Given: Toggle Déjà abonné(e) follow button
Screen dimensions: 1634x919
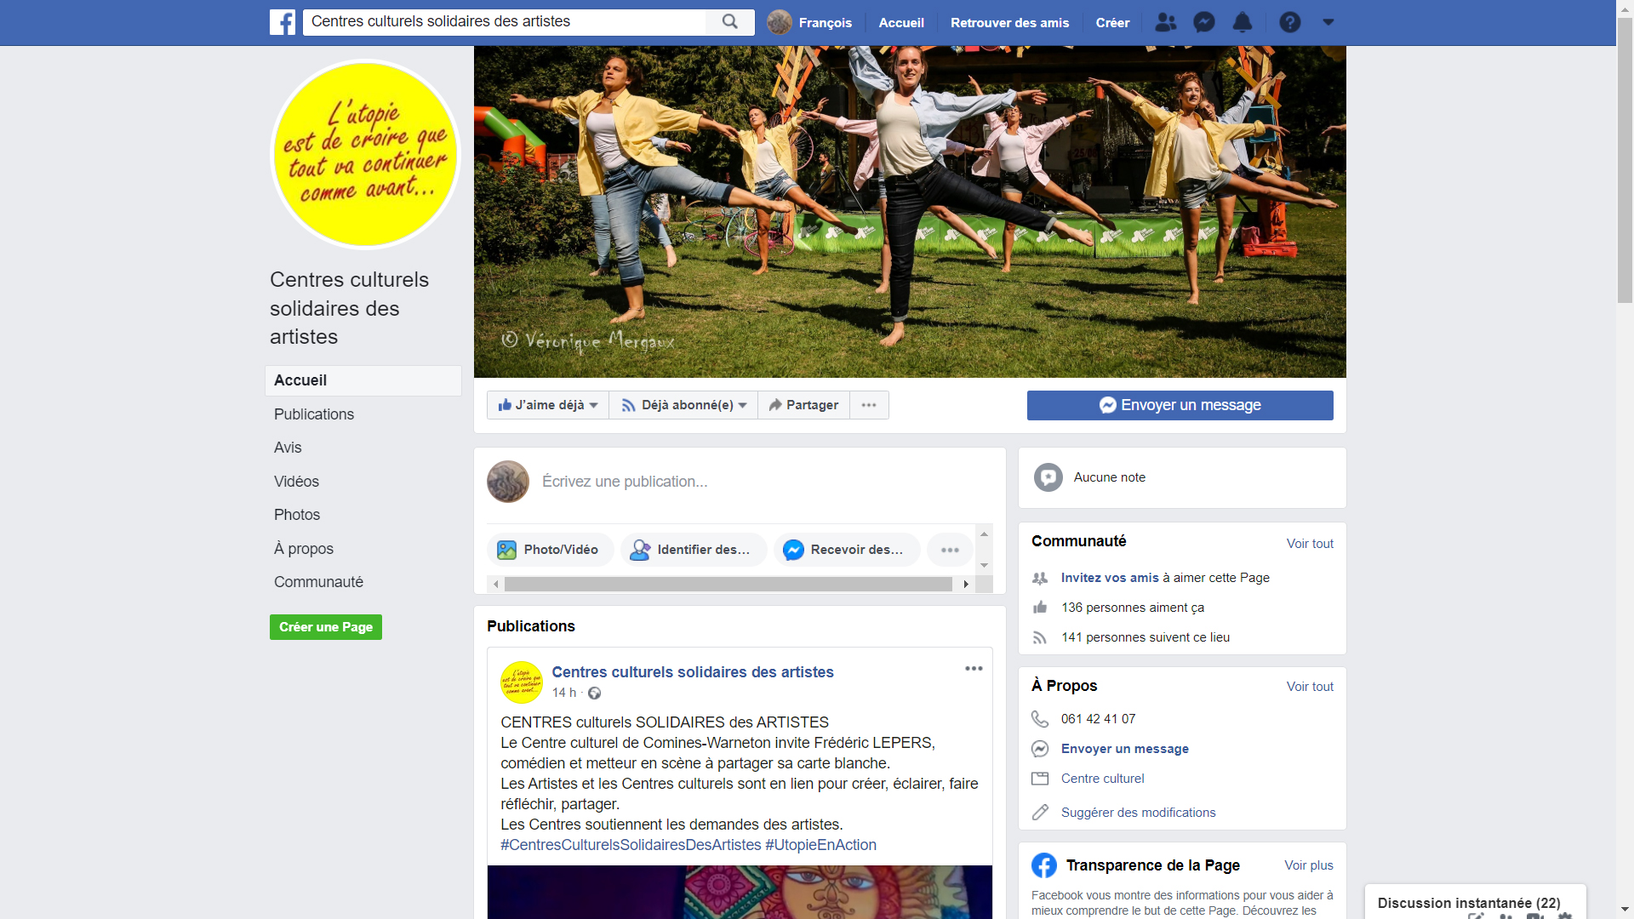Looking at the screenshot, I should [x=683, y=405].
